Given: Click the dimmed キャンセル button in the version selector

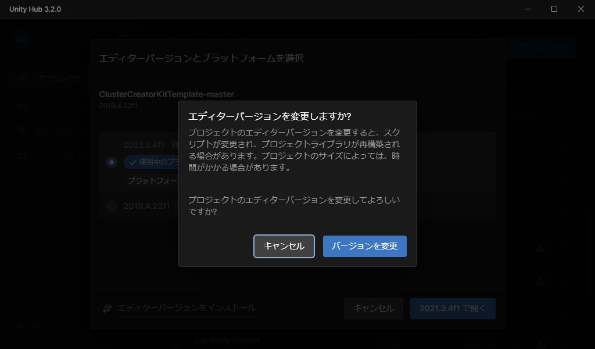Looking at the screenshot, I should pyautogui.click(x=373, y=308).
